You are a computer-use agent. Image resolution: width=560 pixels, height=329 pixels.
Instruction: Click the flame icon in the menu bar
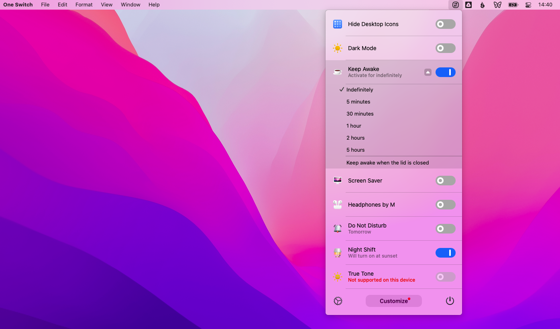483,5
